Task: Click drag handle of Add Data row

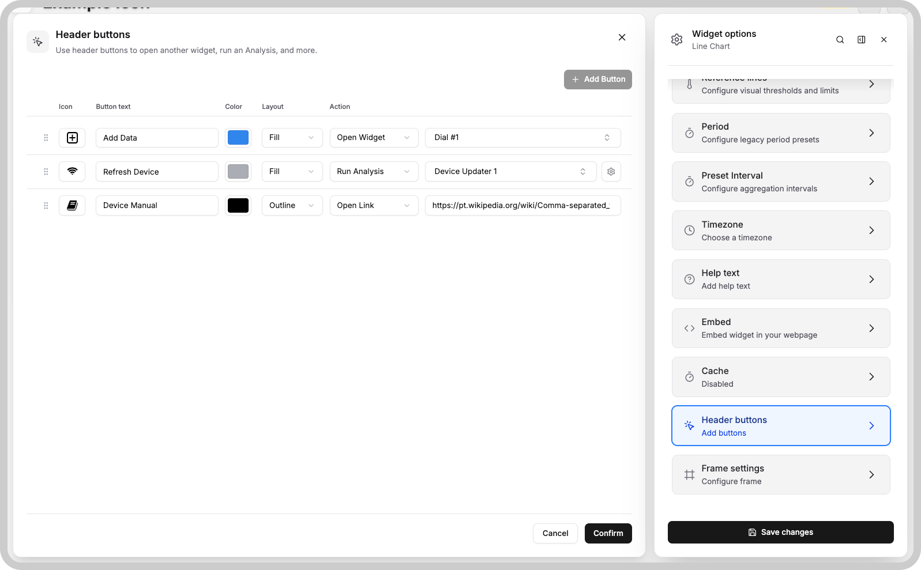Action: 46,138
